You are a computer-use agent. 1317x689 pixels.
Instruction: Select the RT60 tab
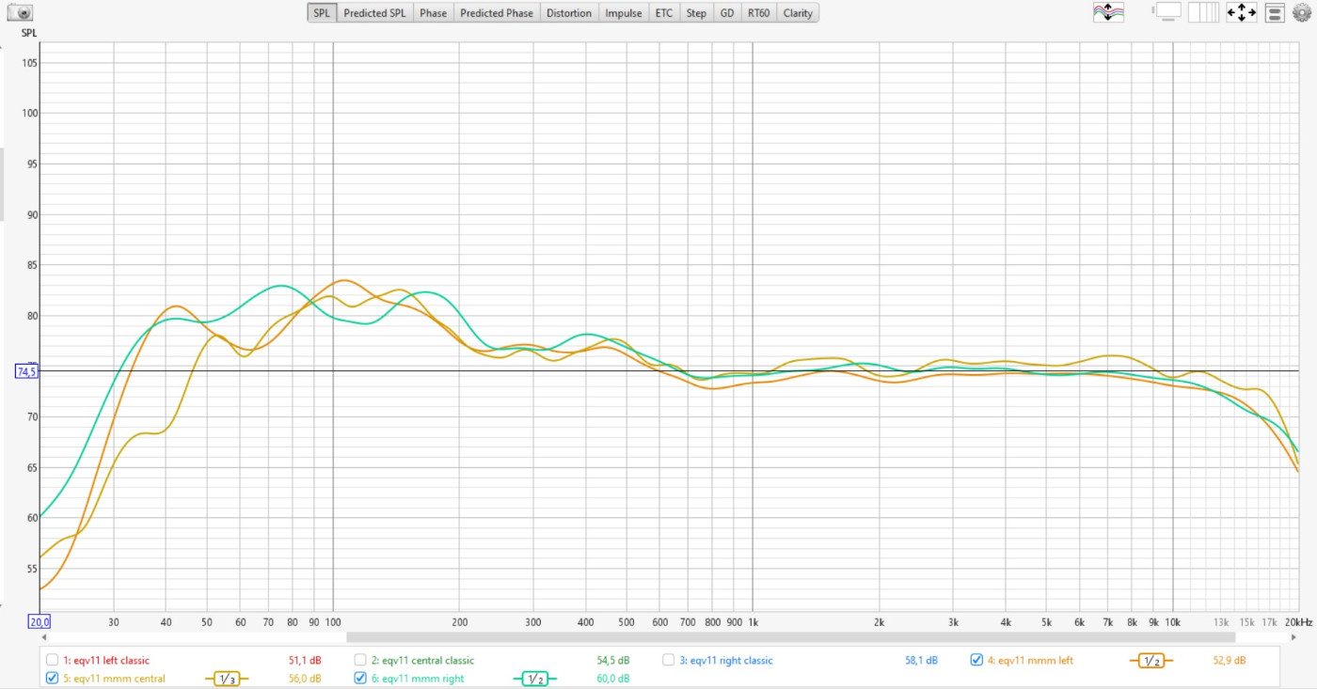tap(757, 13)
